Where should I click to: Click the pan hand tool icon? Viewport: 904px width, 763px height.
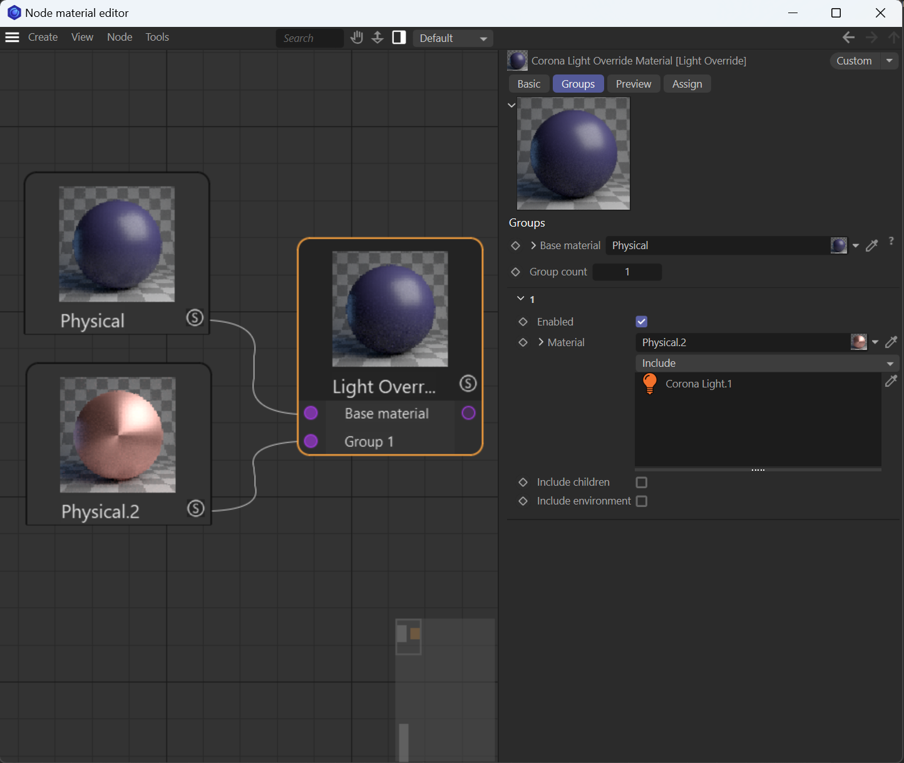click(x=357, y=38)
